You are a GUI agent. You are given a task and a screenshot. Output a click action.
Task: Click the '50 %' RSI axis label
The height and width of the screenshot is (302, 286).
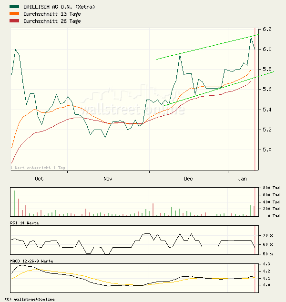coord(268,254)
